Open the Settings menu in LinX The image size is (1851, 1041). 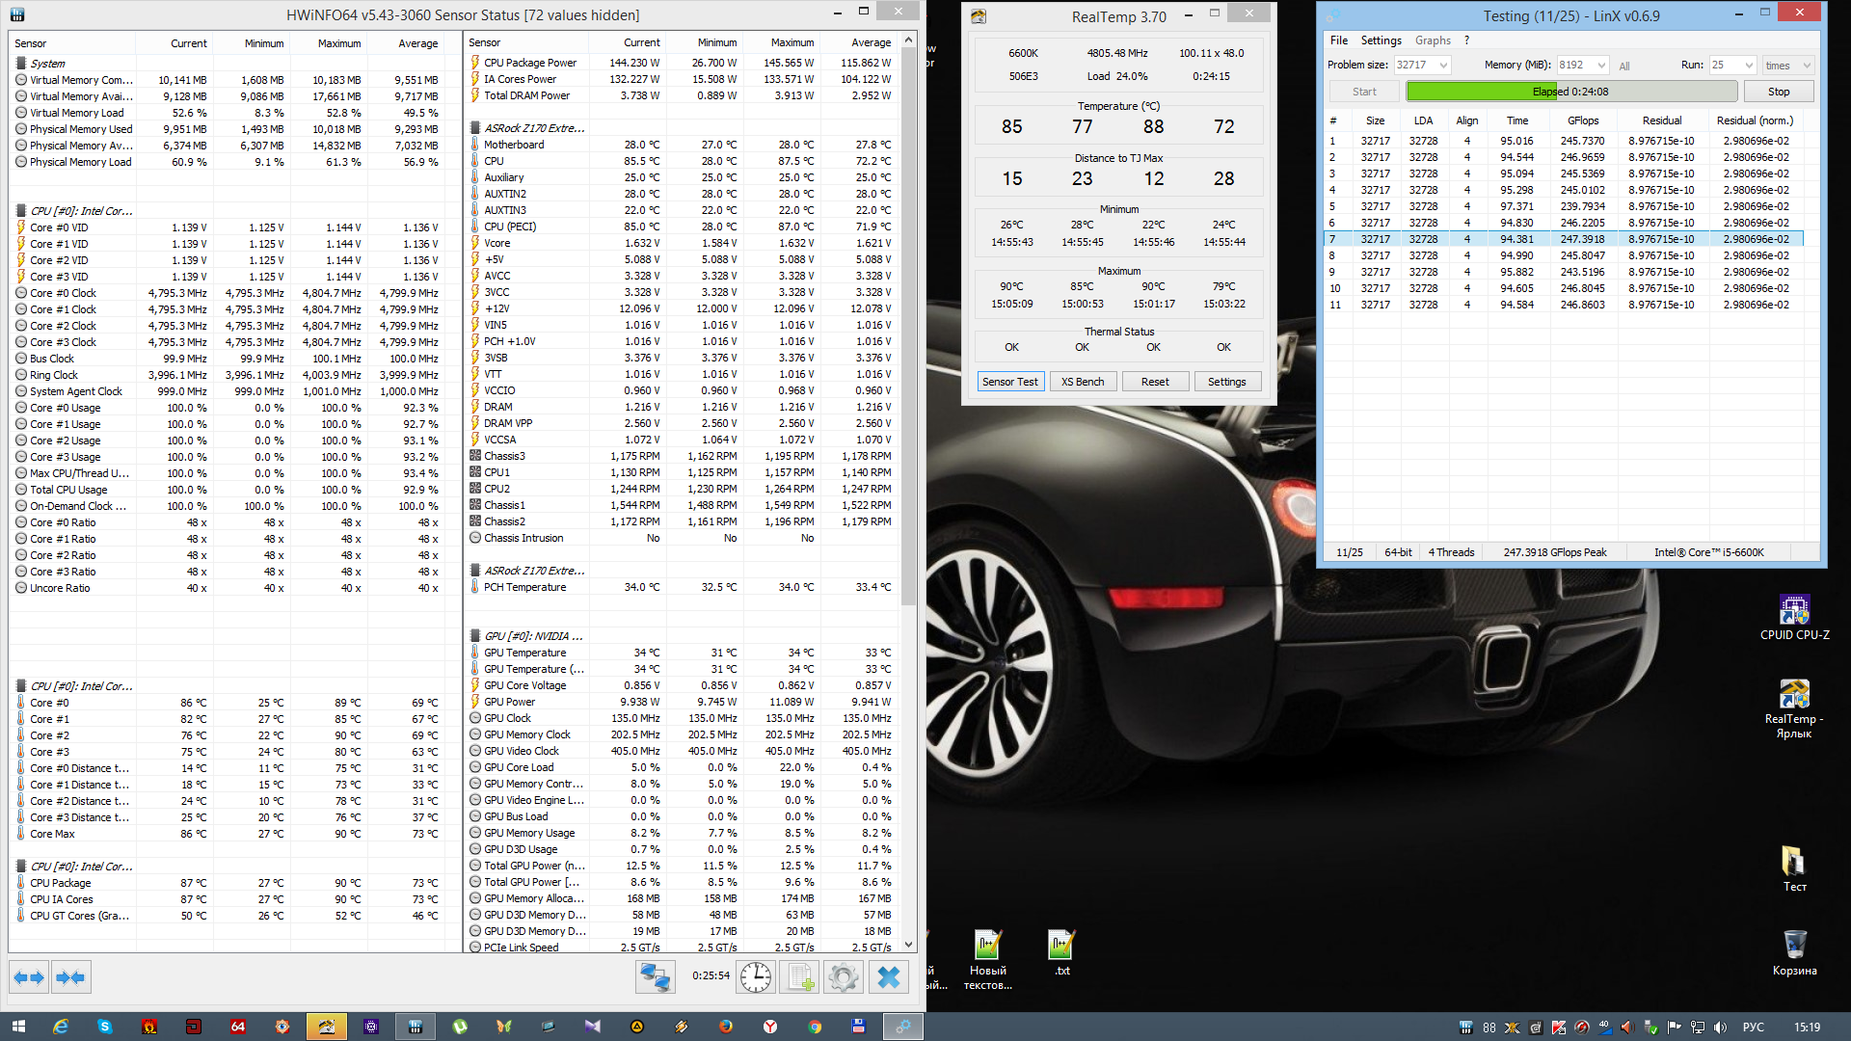pyautogui.click(x=1381, y=40)
